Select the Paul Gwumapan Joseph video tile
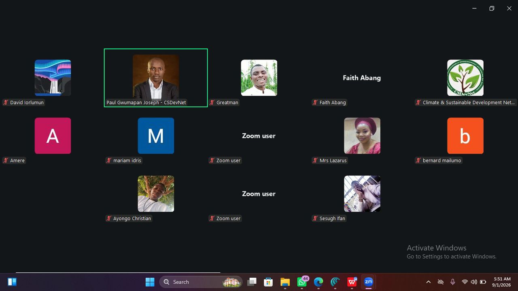This screenshot has width=518, height=291. pyautogui.click(x=156, y=78)
